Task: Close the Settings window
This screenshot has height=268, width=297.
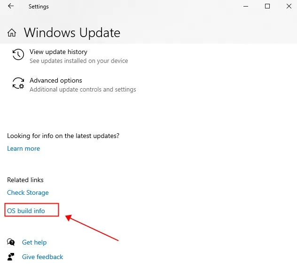Action: [x=289, y=7]
